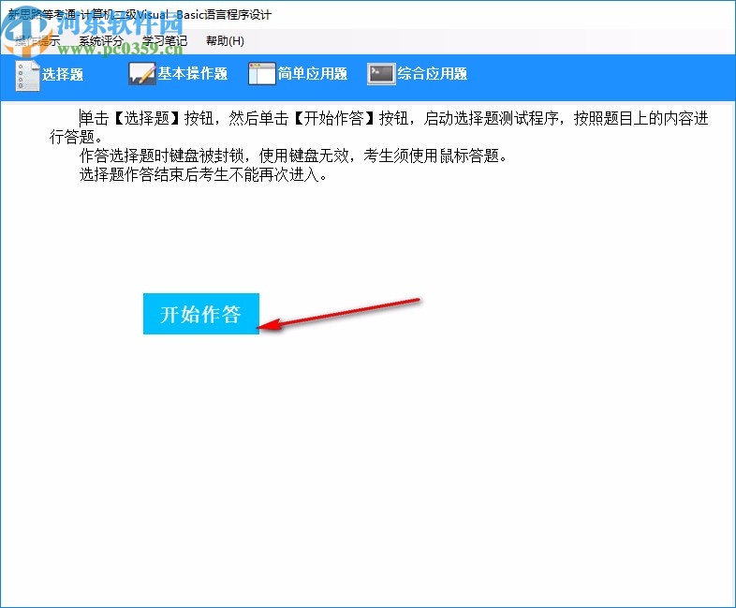
Task: Select the 选择题 label in toolbar
Action: [x=63, y=74]
